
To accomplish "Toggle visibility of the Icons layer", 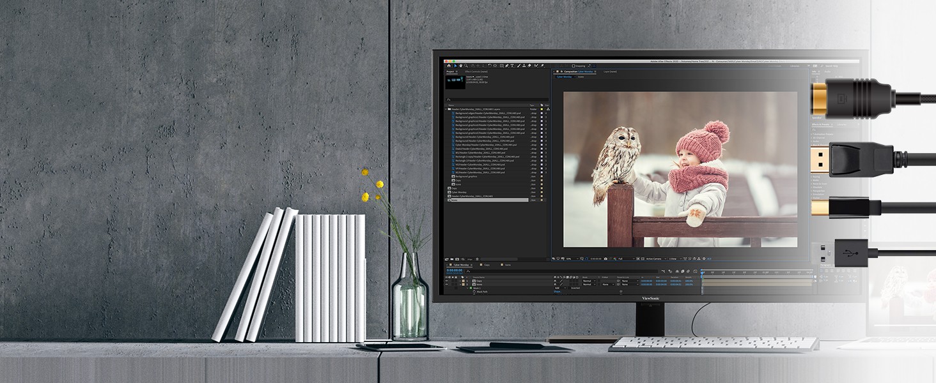I will point(447,285).
